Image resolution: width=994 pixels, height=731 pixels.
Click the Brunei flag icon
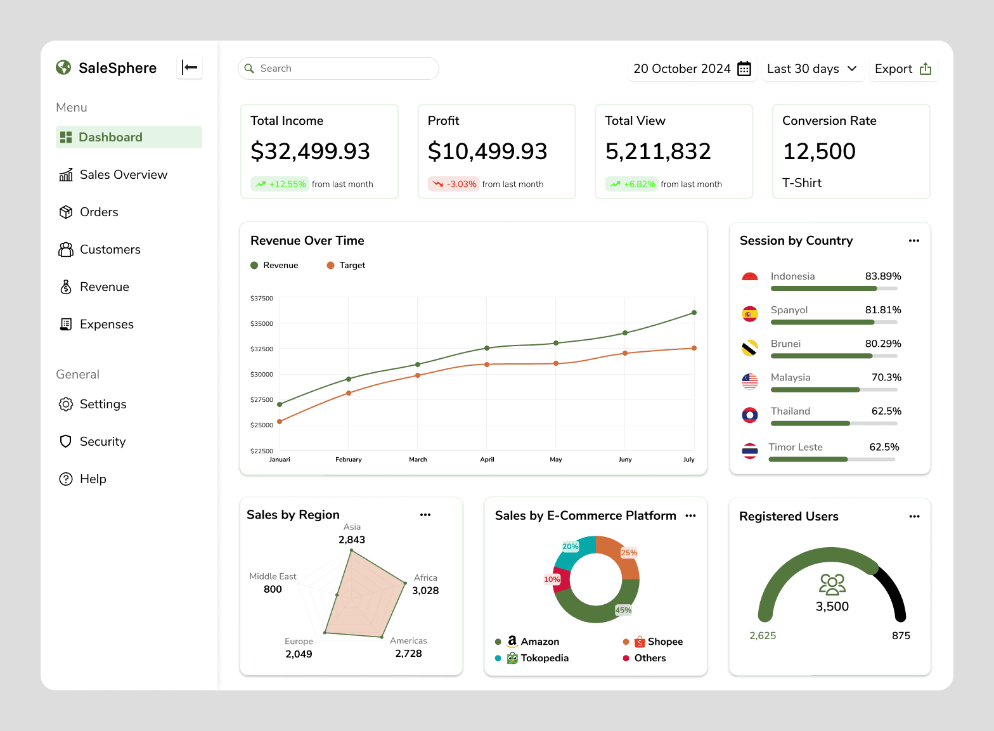click(x=750, y=347)
